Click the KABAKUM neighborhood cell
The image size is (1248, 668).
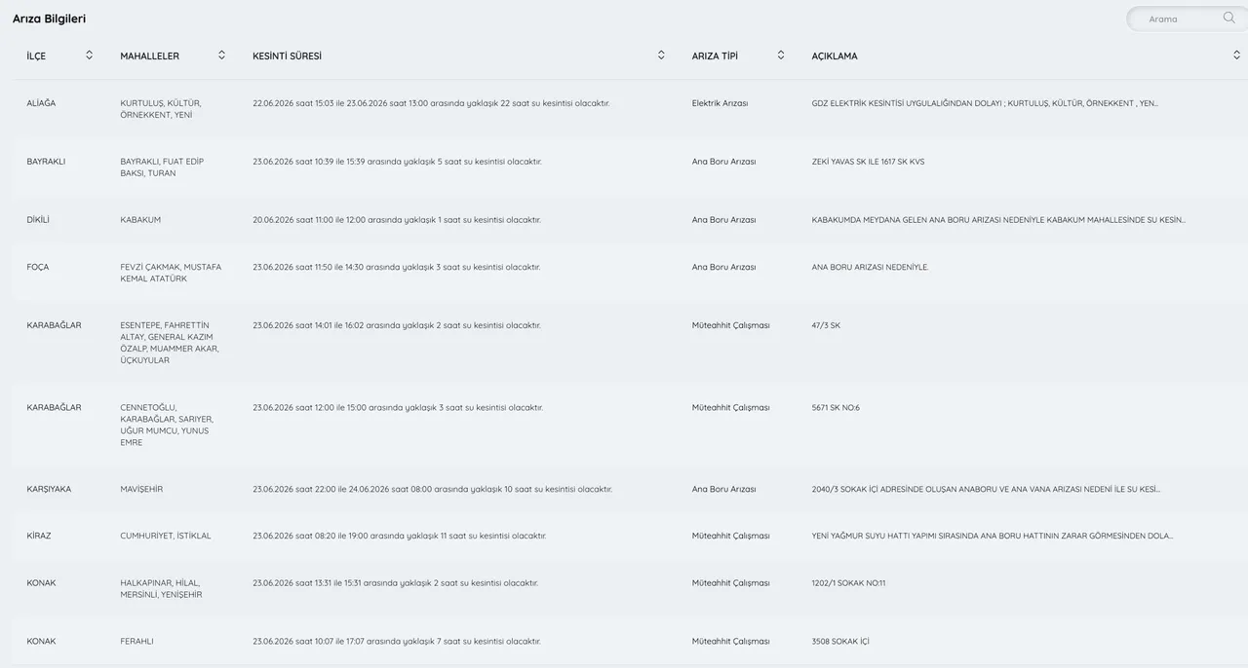click(140, 220)
